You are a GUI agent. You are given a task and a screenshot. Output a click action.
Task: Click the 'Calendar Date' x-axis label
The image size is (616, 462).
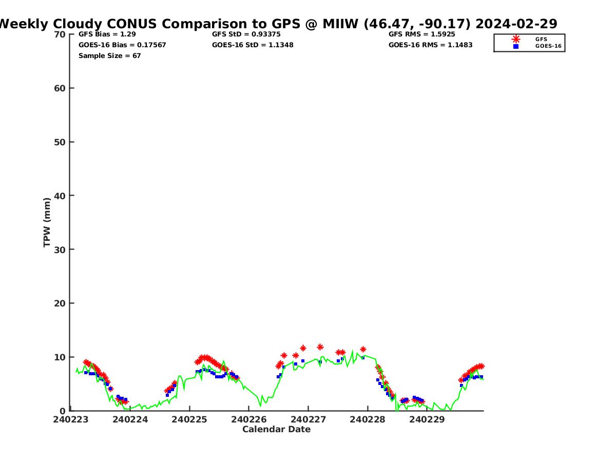click(x=276, y=430)
